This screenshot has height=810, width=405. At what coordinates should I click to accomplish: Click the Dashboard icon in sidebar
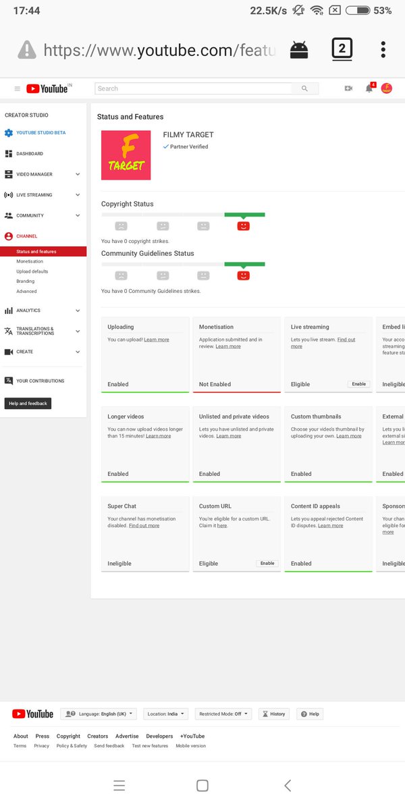9,154
